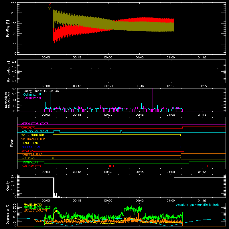The width and height of the screenshot is (229, 229).
Task: Click the 01:15 tick under the Roll period plot
Action: tap(202, 86)
